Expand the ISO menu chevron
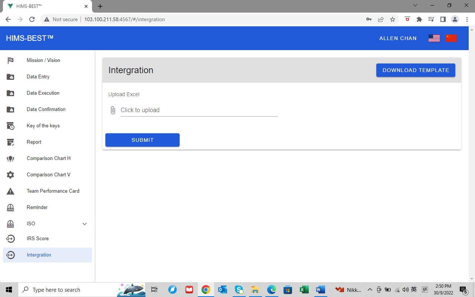The image size is (475, 297). pos(85,224)
